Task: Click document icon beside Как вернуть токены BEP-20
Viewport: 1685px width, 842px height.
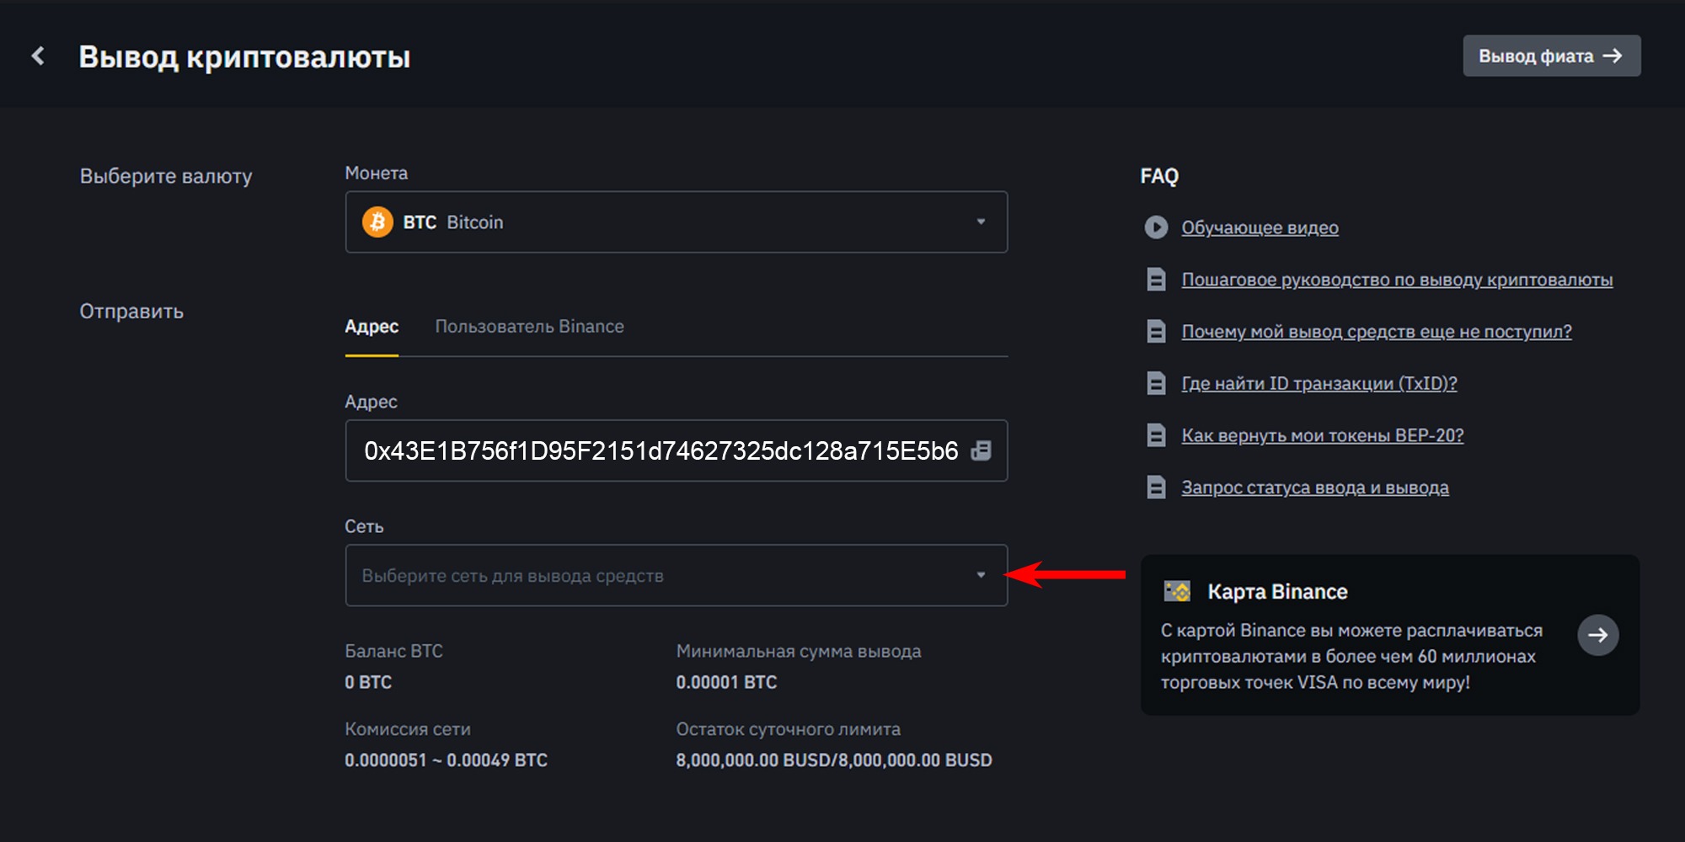Action: [1156, 436]
